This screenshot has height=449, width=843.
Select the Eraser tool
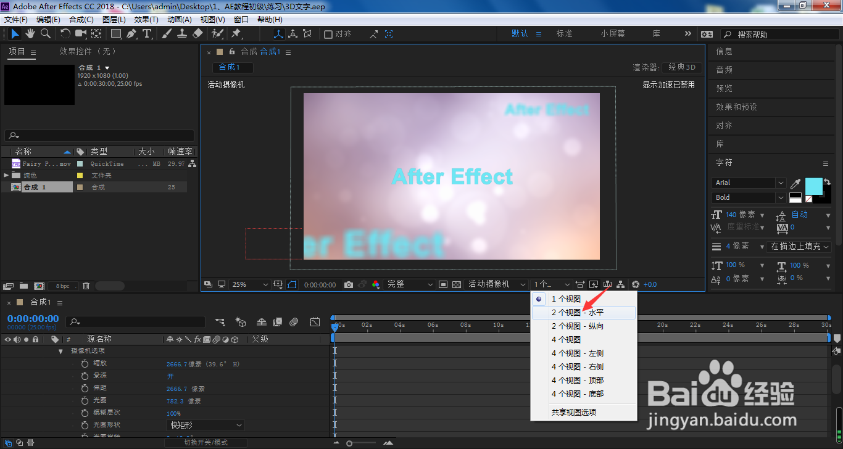pos(197,33)
